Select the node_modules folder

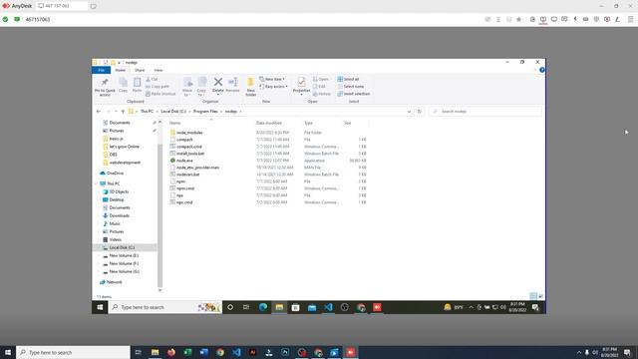click(x=189, y=133)
